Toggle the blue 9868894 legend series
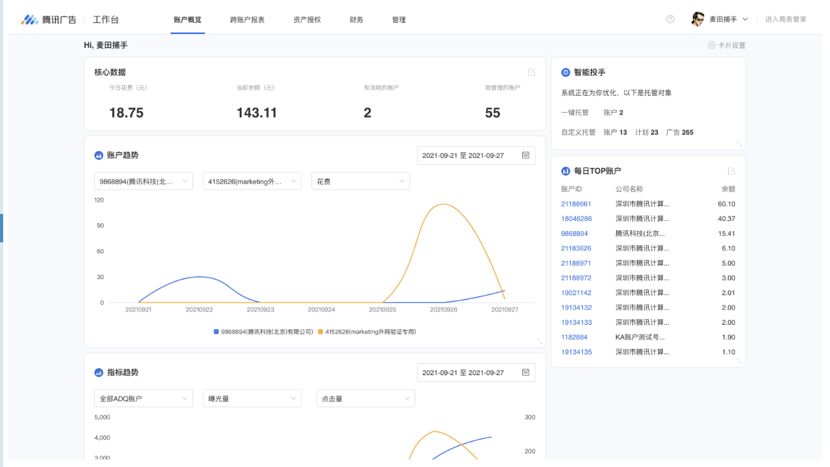The height and width of the screenshot is (467, 830). tap(216, 332)
